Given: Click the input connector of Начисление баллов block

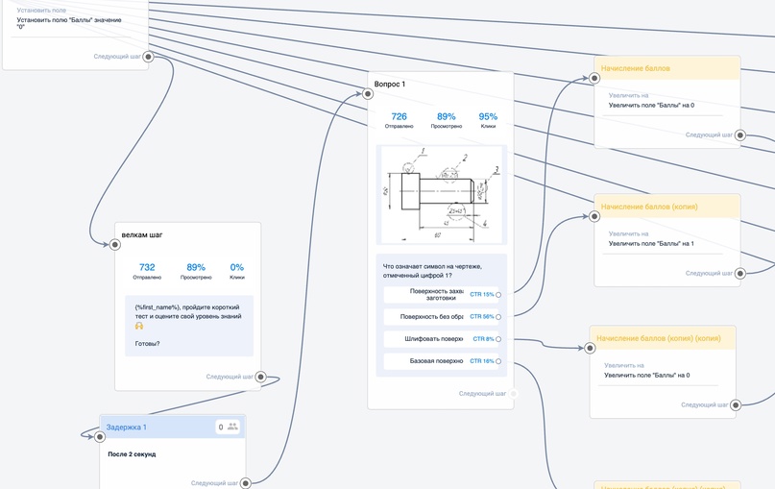Looking at the screenshot, I should pos(594,79).
